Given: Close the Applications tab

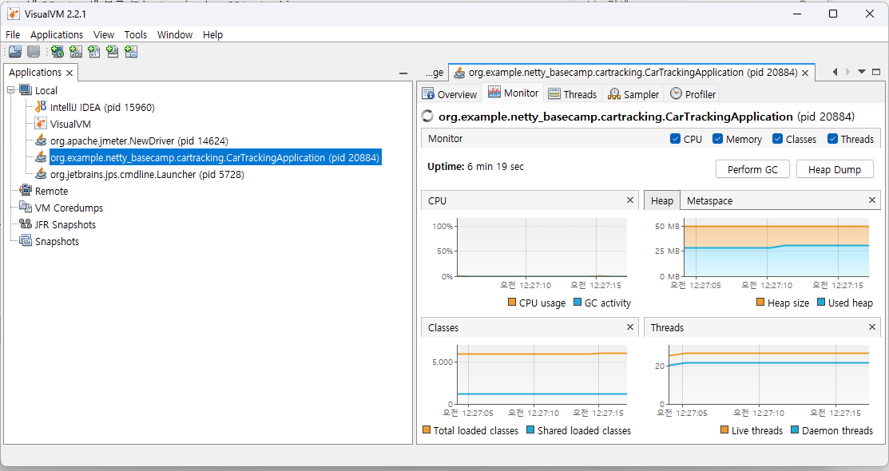Looking at the screenshot, I should click(69, 73).
